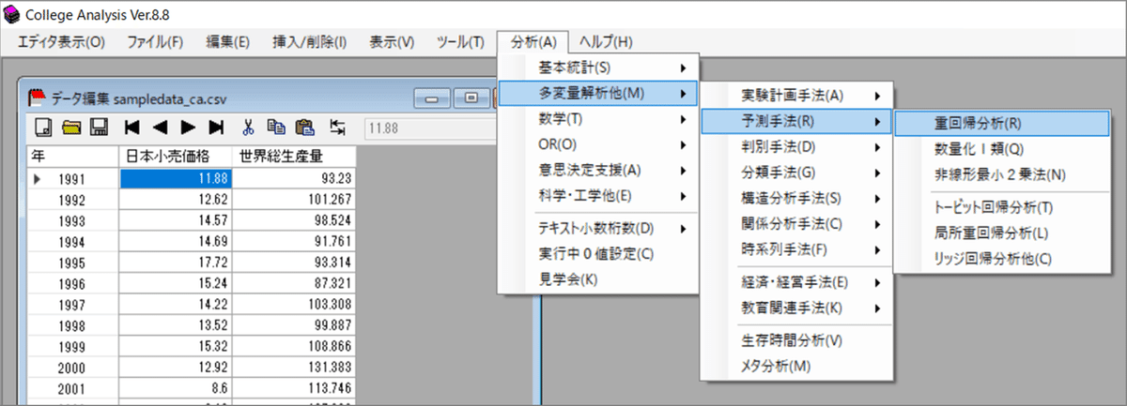Screen dimensions: 1127x406
Task: Open a file with the folder icon
Action: (x=71, y=128)
